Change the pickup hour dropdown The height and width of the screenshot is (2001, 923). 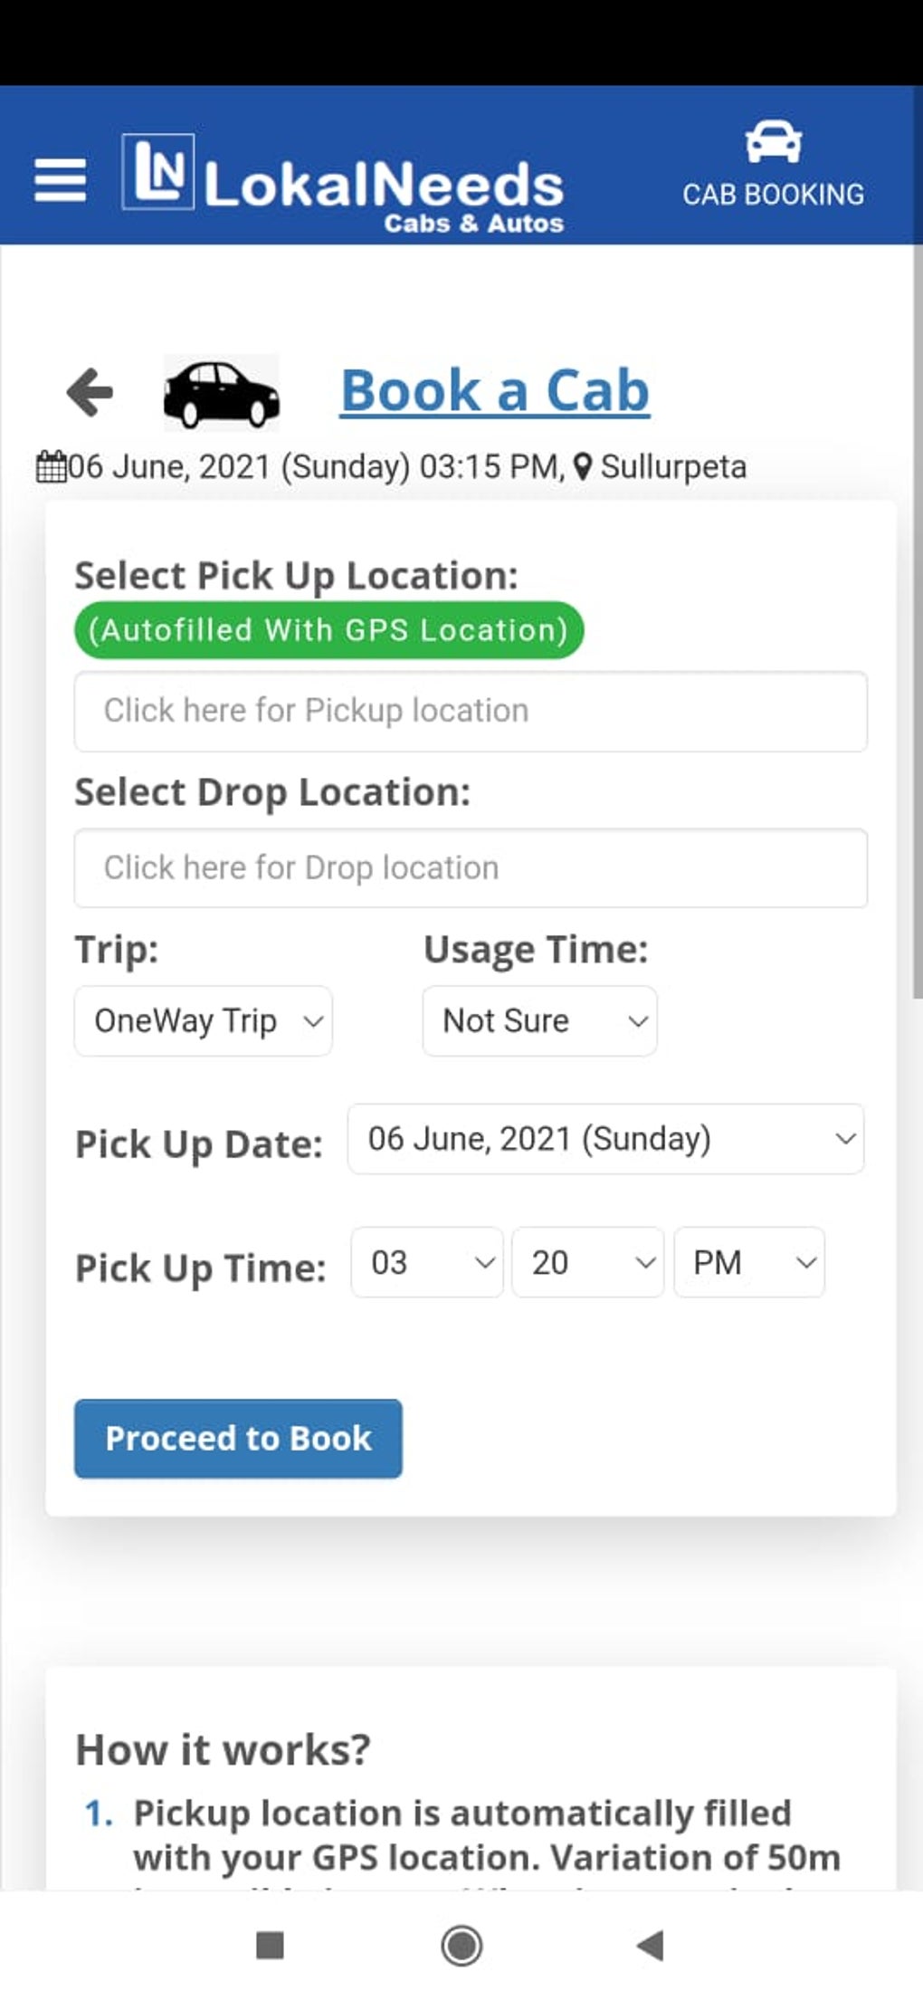point(426,1263)
